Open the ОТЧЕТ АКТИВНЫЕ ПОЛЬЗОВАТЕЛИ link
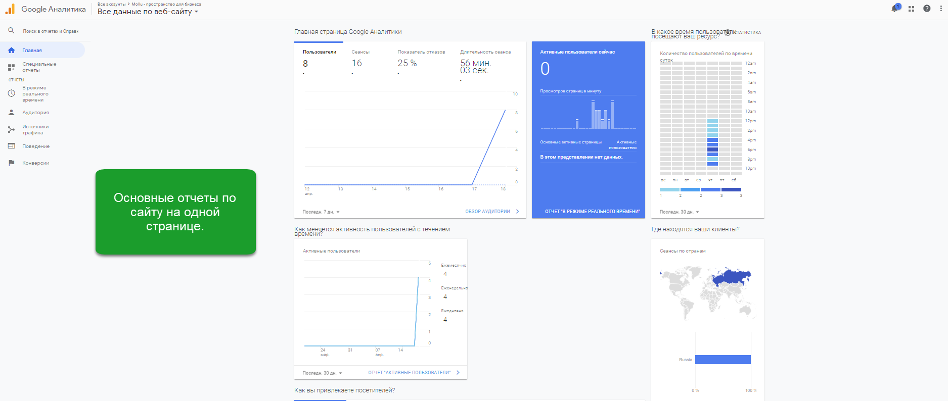Image resolution: width=948 pixels, height=401 pixels. point(414,373)
